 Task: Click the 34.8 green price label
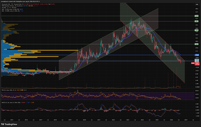pos(196,30)
